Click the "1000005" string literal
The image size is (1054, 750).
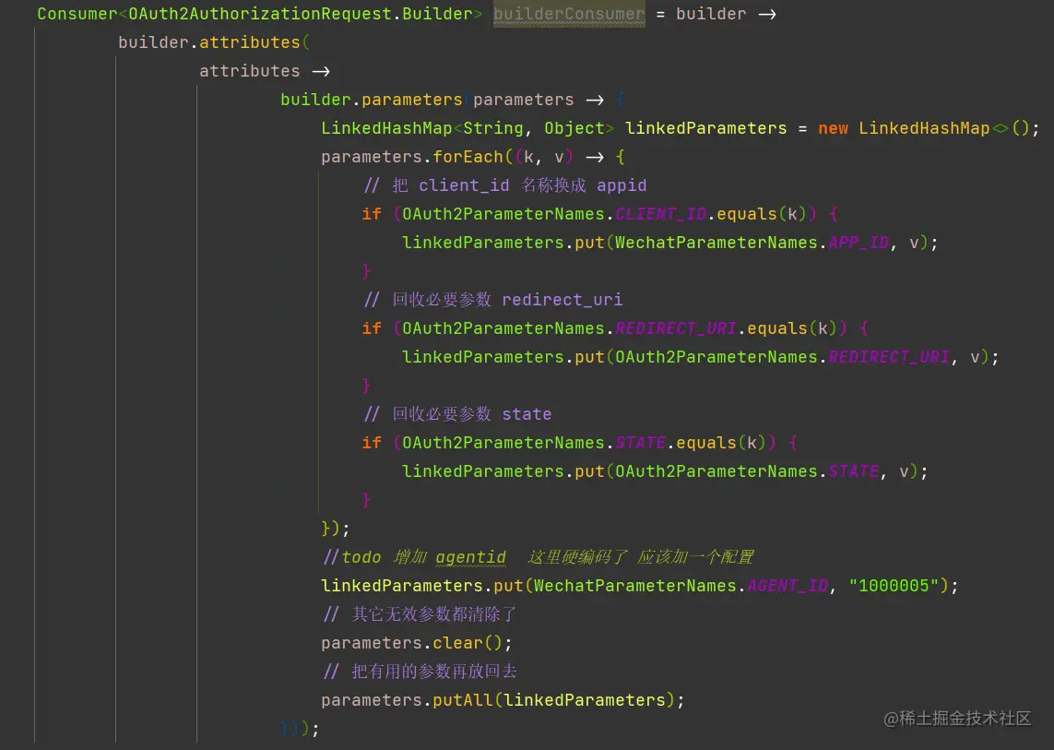click(894, 586)
